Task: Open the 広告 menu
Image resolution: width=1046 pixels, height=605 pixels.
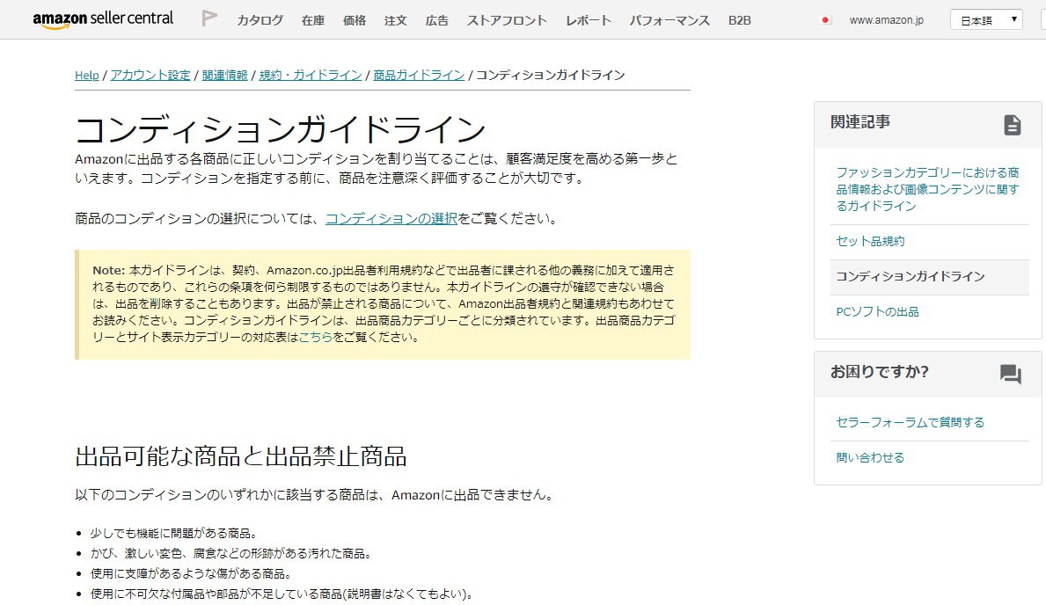Action: tap(437, 21)
